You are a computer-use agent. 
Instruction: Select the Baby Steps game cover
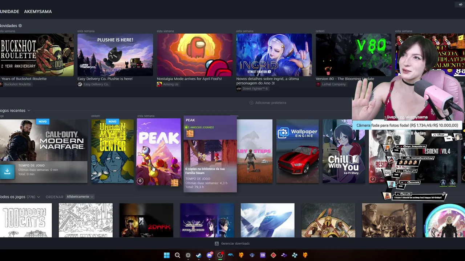coord(255,151)
